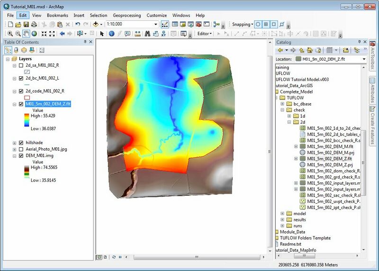Click the Full Extent globe icon

(35, 34)
